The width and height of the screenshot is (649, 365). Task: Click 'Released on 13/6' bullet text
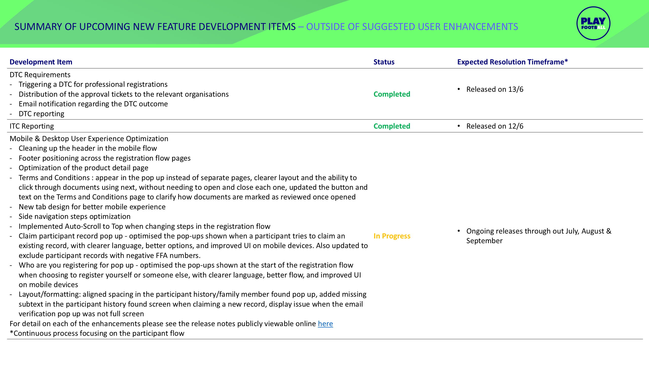(x=495, y=89)
